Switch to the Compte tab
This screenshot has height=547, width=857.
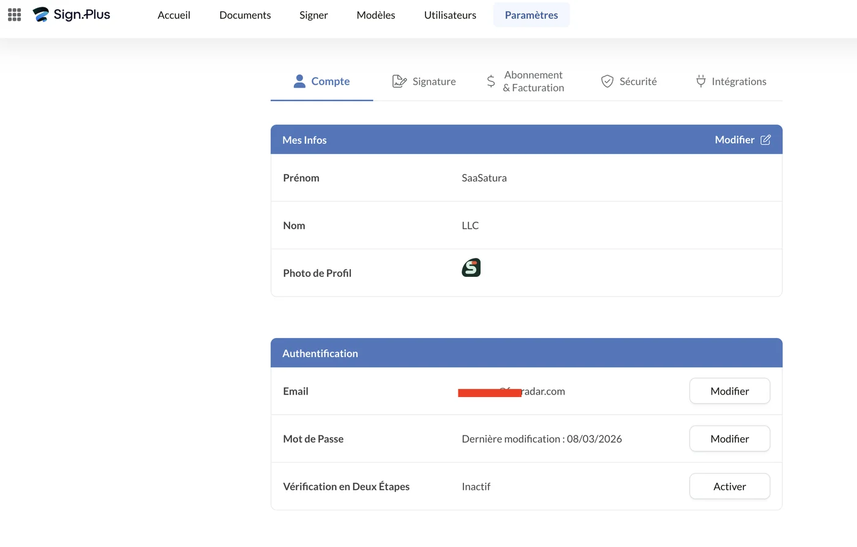pos(322,81)
